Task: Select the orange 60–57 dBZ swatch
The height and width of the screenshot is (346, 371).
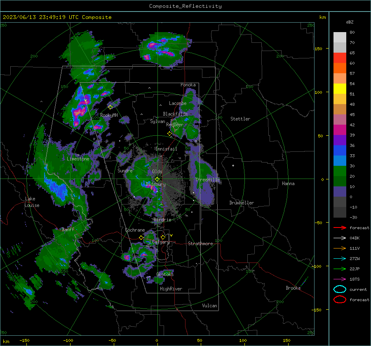Action: click(340, 68)
